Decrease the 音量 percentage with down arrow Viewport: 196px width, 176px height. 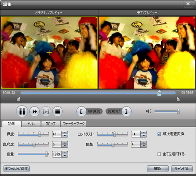(x=65, y=156)
